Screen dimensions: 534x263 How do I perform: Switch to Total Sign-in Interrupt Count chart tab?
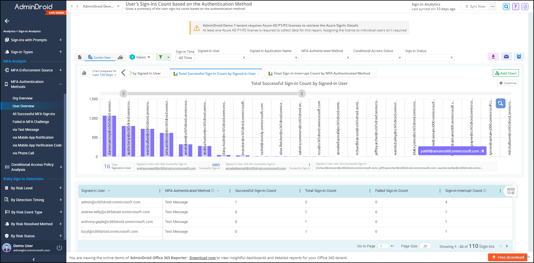click(320, 73)
